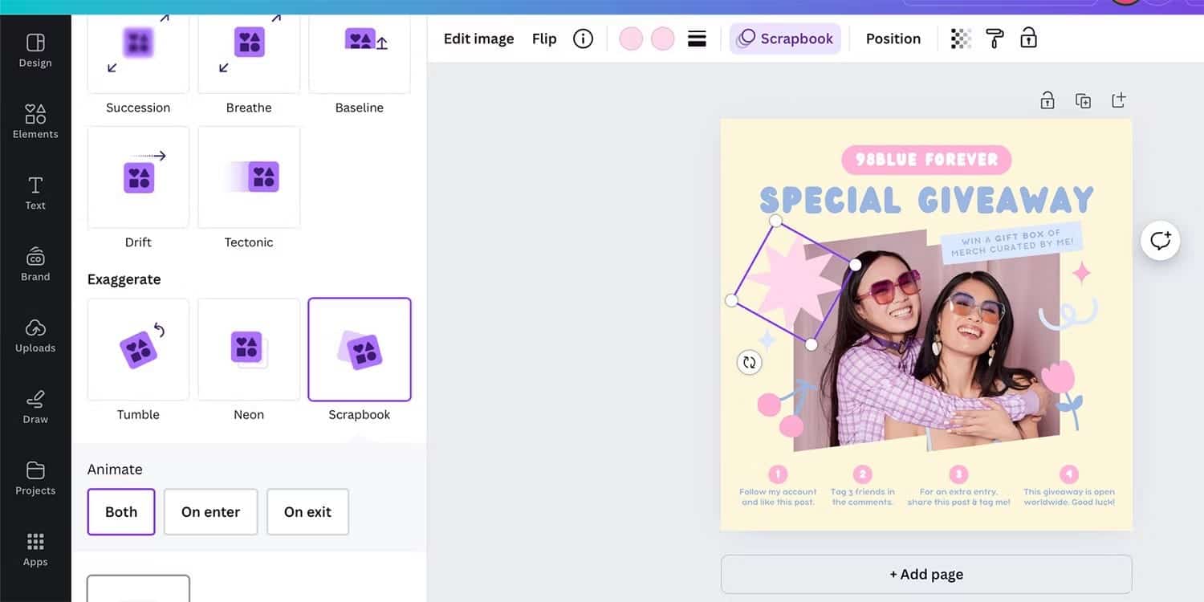Open the Position panel
This screenshot has height=602, width=1204.
[x=893, y=39]
